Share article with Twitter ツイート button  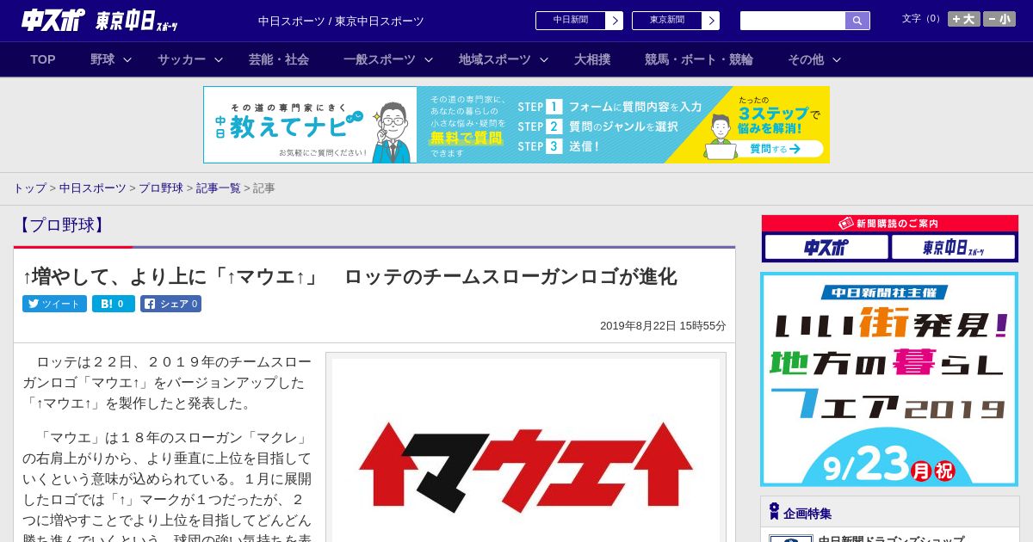(54, 304)
